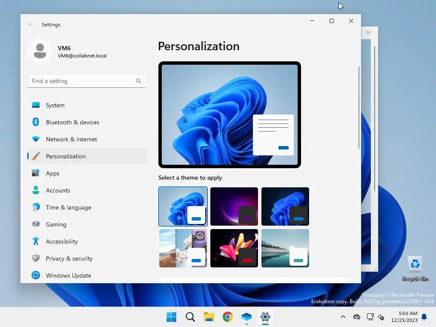
Task: Open File Explorer from the taskbar
Action: coord(209,317)
